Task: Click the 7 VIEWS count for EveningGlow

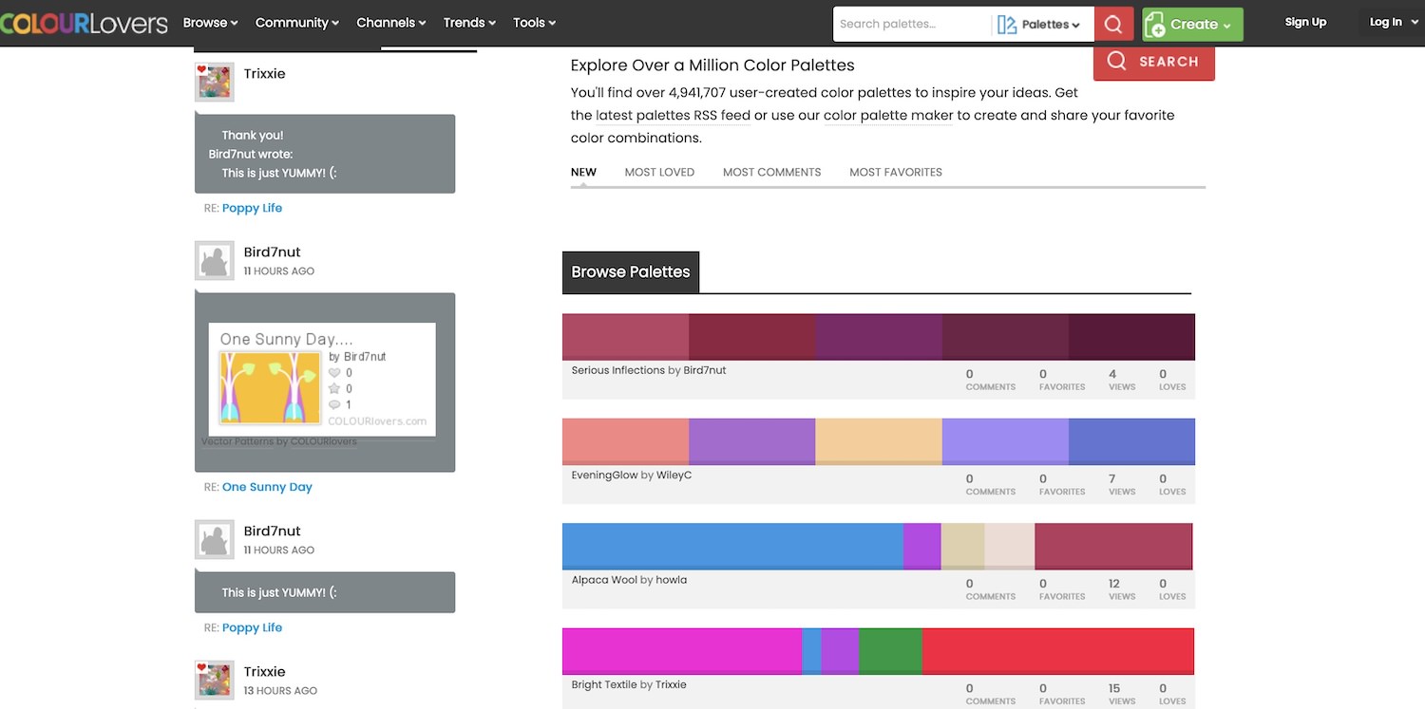Action: [x=1122, y=484]
